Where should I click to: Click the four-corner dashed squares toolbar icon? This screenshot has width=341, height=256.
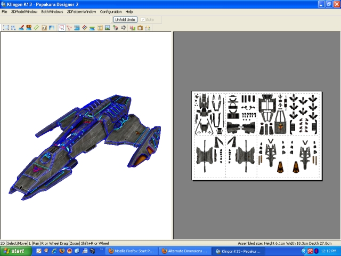pyautogui.click(x=13, y=28)
